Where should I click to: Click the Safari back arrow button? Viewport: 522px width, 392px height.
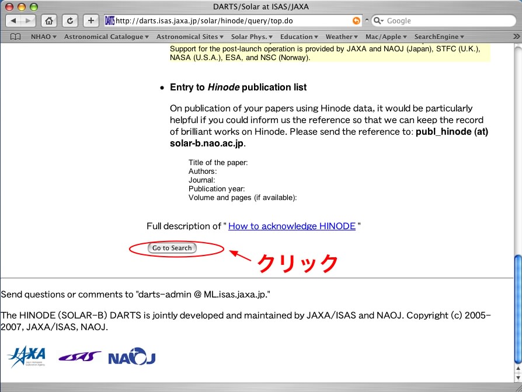pos(14,20)
